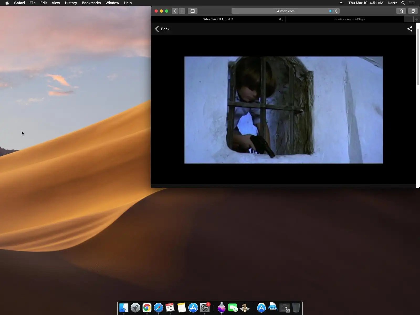Reload the imdb.com page
Viewport: 420px width, 315px height.
[x=337, y=11]
